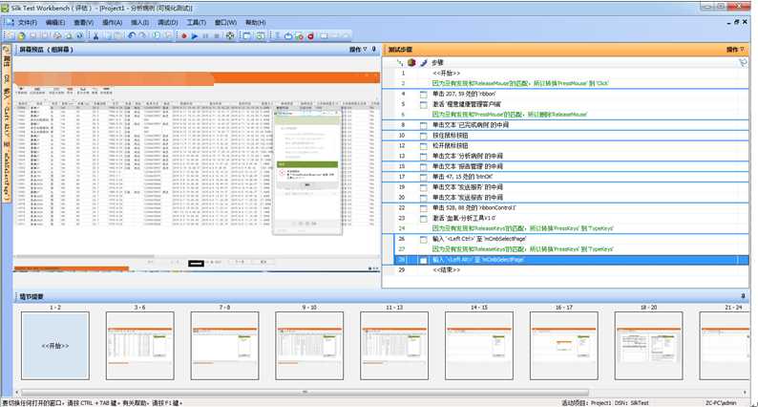Select the <<开始>> step row
Image resolution: width=758 pixels, height=407 pixels.
tap(564, 73)
